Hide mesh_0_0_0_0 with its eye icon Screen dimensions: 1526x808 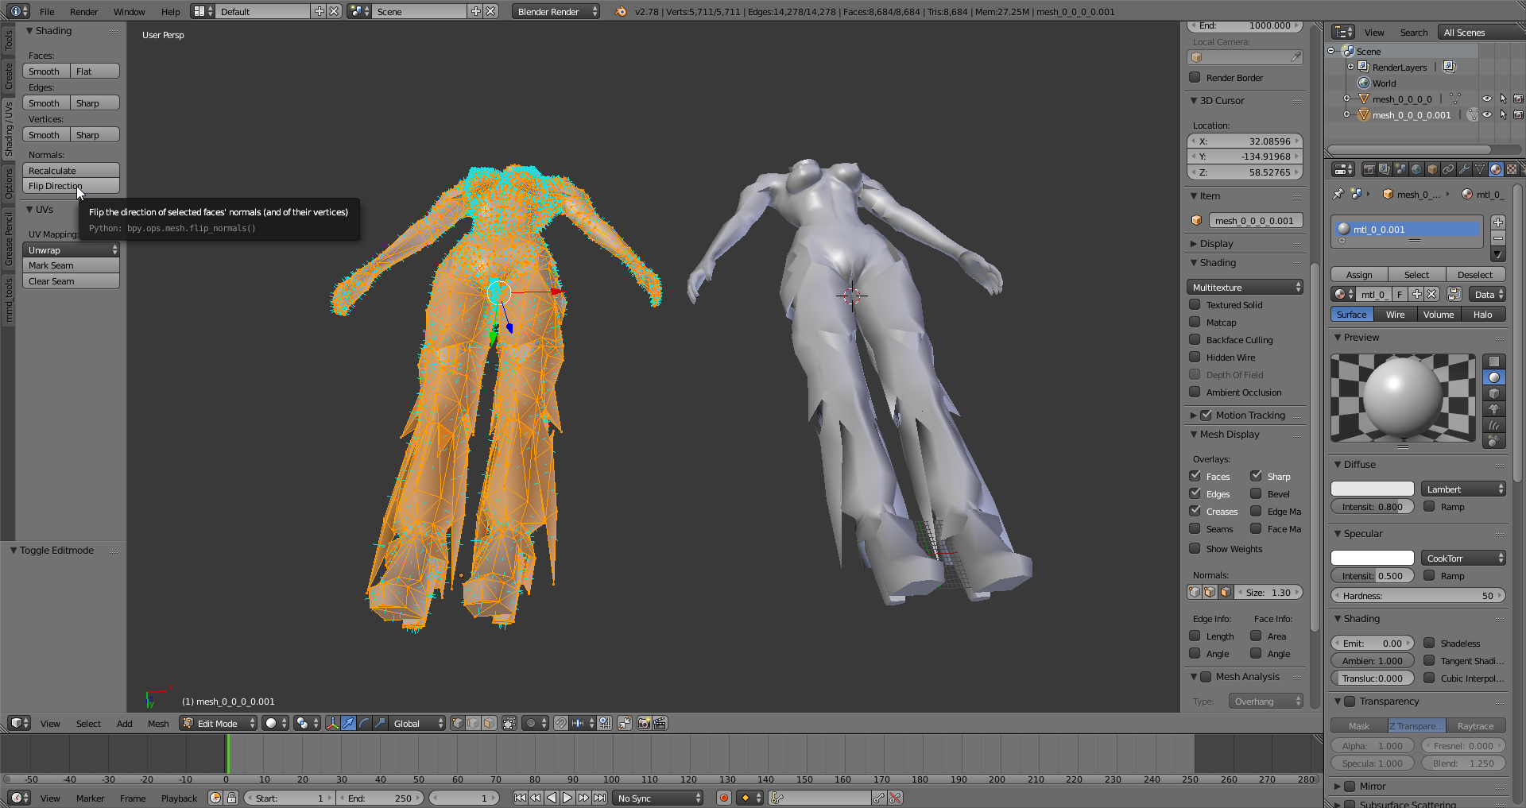click(x=1486, y=99)
